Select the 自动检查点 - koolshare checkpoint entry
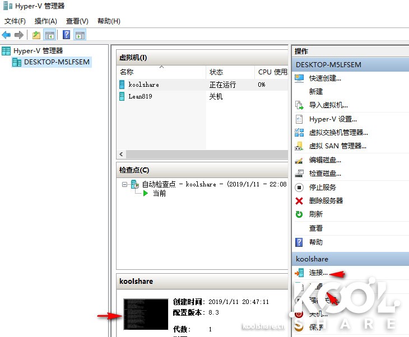 (215, 184)
